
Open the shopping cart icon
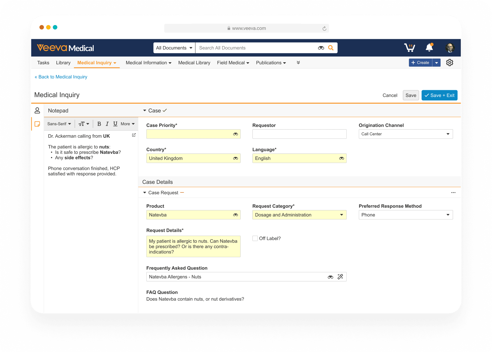(x=409, y=48)
